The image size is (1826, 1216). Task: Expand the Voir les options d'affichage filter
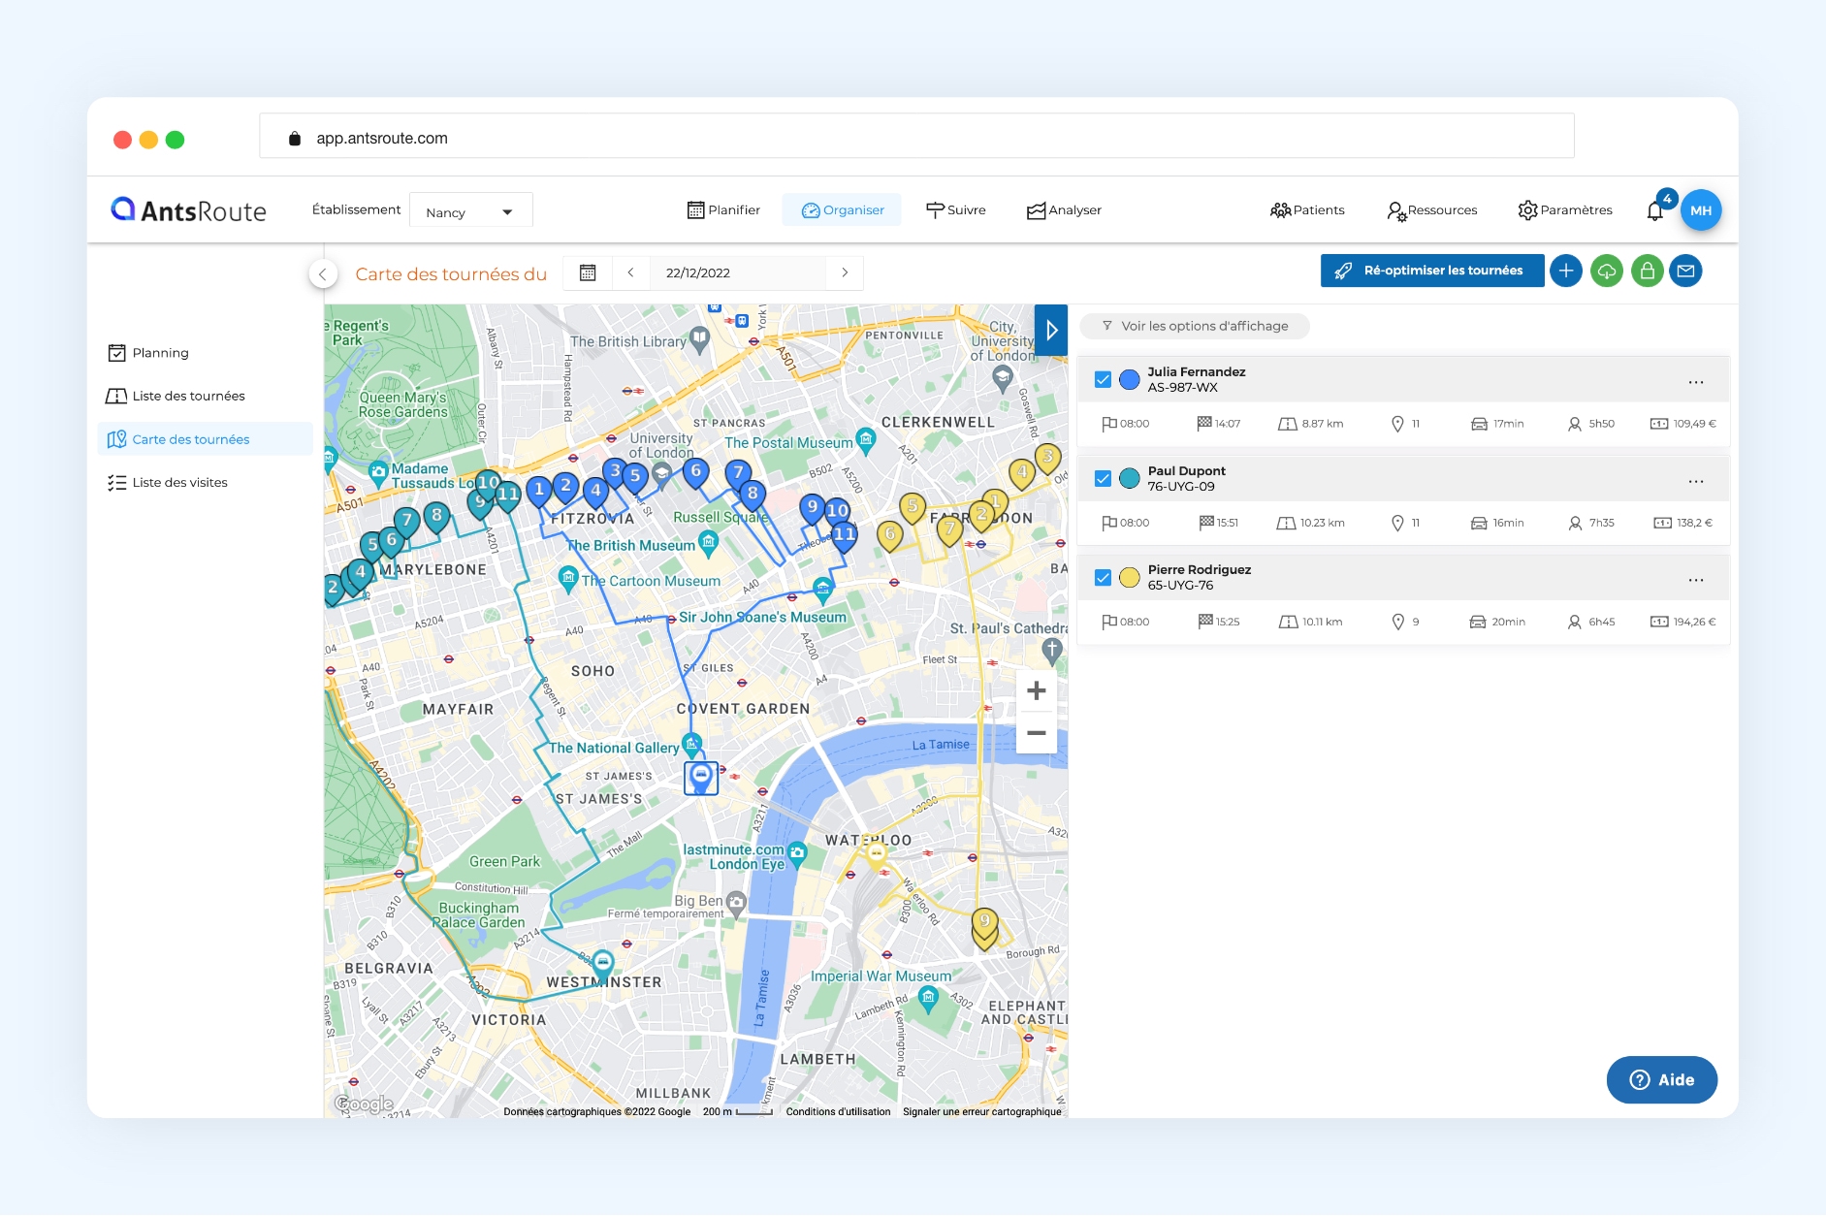(1194, 326)
